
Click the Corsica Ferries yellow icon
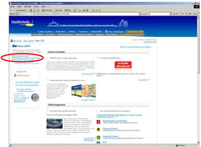(x=98, y=129)
